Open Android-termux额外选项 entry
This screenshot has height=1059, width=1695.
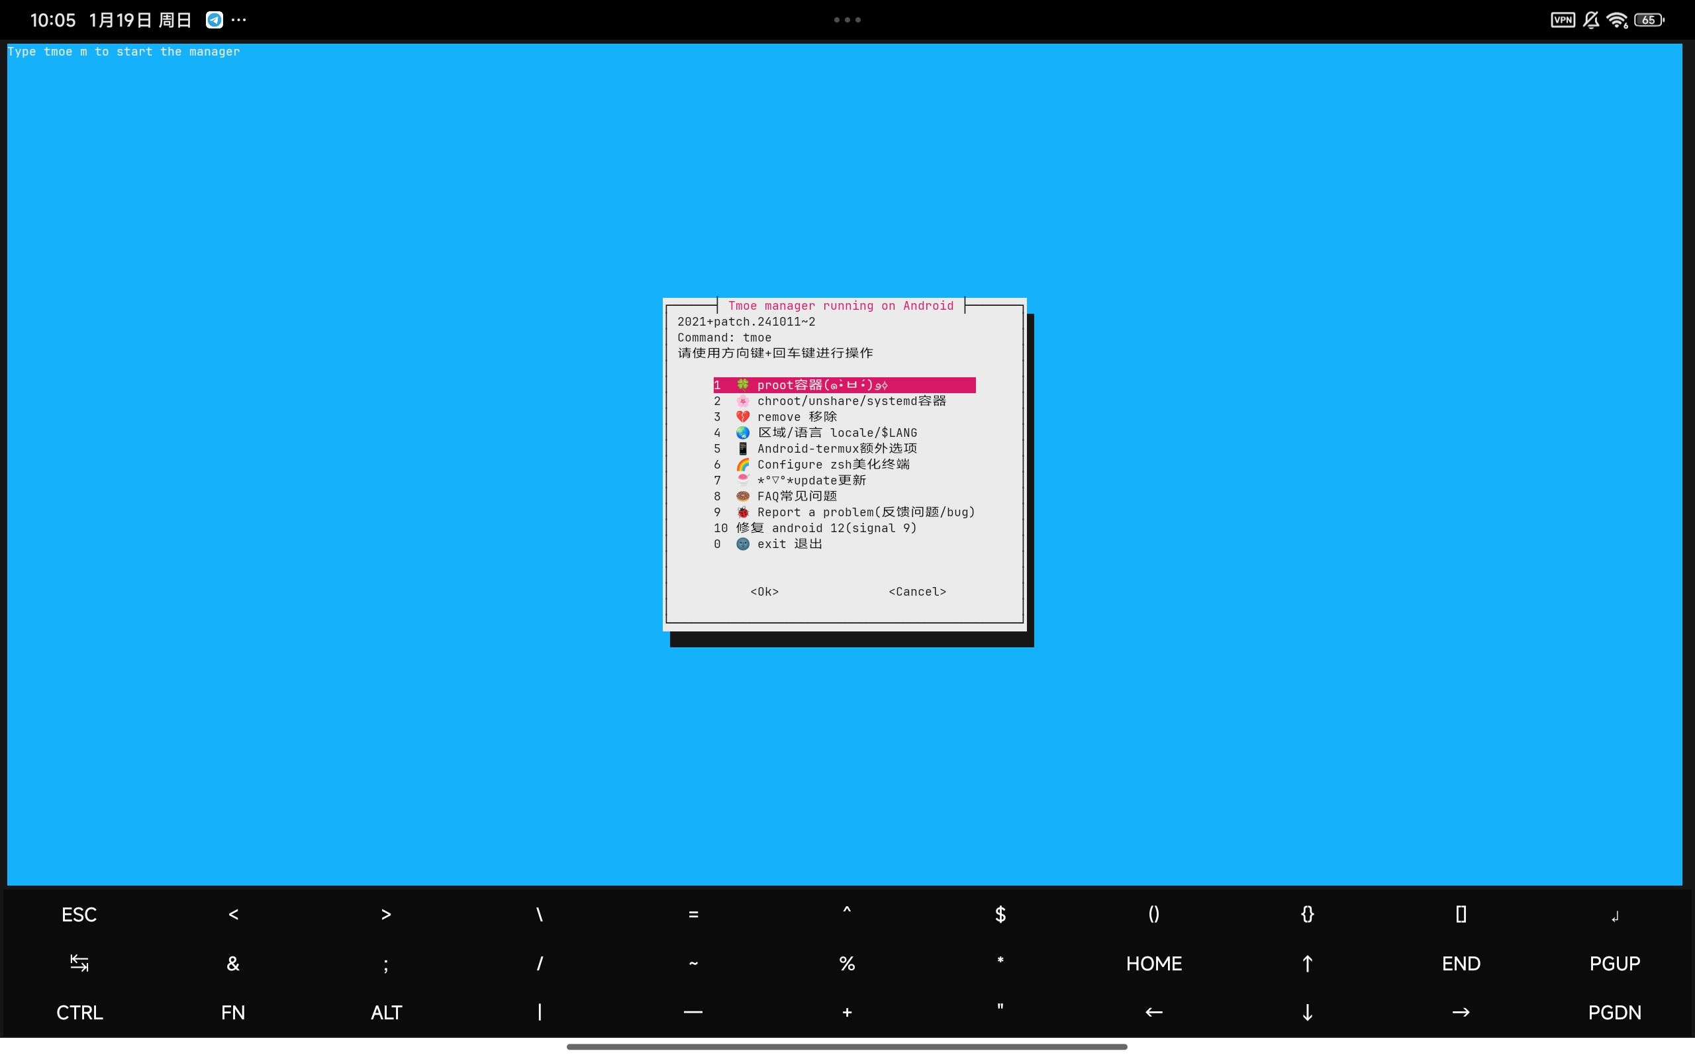[815, 448]
